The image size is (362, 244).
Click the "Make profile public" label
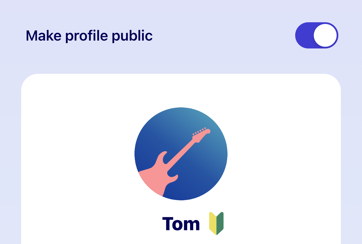89,36
